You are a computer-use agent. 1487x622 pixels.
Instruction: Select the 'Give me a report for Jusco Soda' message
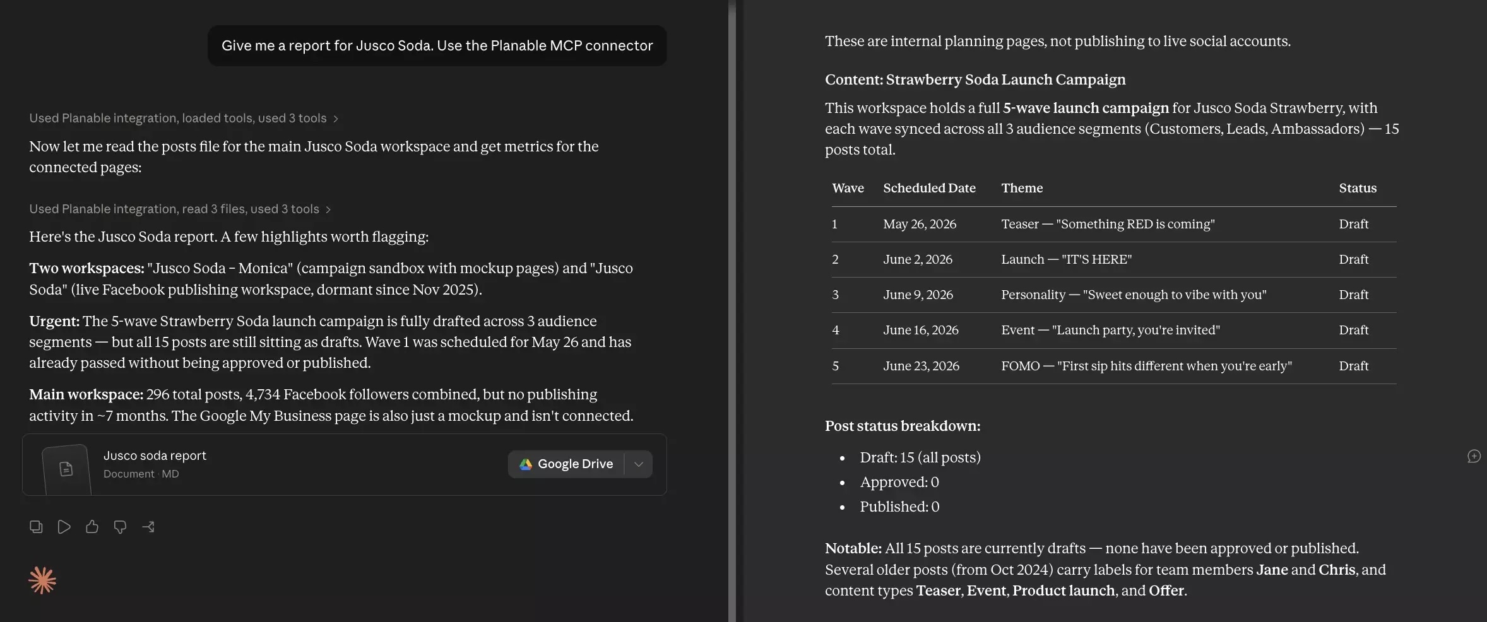tap(437, 45)
